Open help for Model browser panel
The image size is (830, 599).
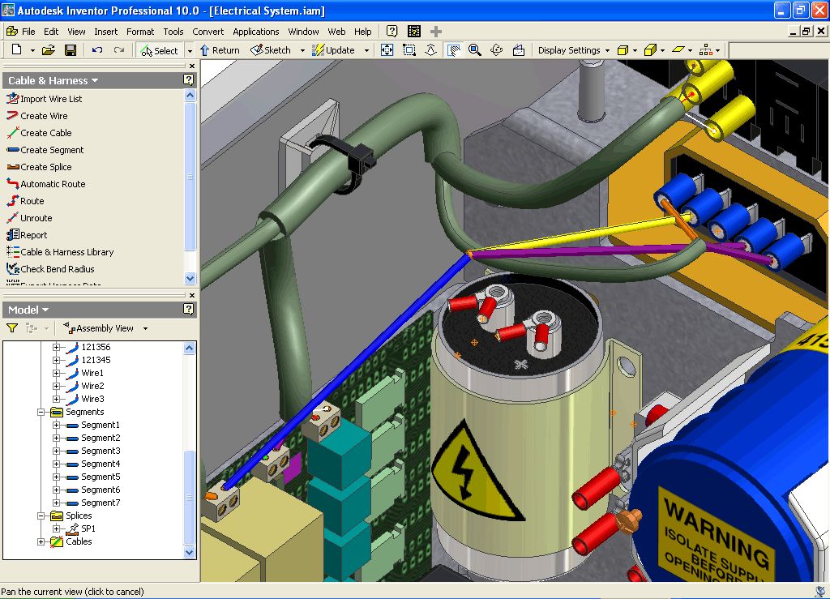188,309
